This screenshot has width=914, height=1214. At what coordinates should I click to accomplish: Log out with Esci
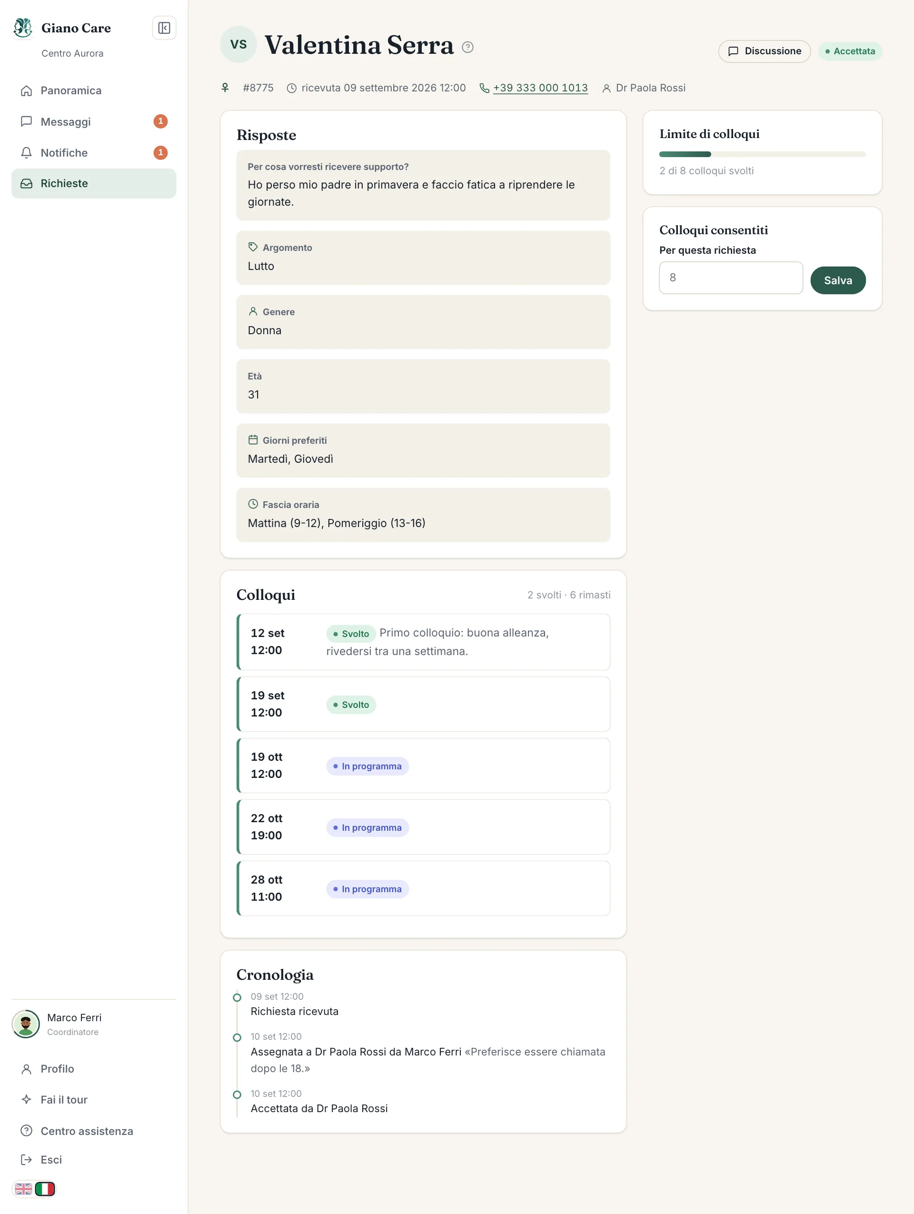(94, 1160)
